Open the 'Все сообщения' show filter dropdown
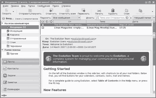This screenshot has height=98, width=156. (66, 18)
